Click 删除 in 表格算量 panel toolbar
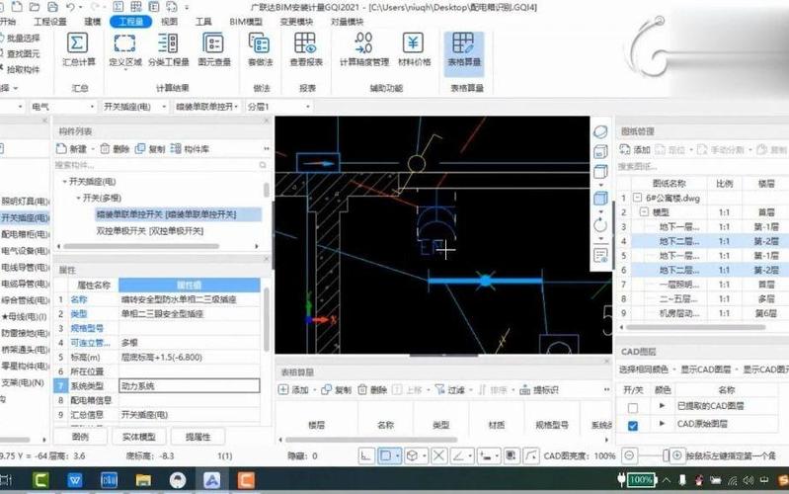Image resolution: width=789 pixels, height=494 pixels. pos(372,389)
